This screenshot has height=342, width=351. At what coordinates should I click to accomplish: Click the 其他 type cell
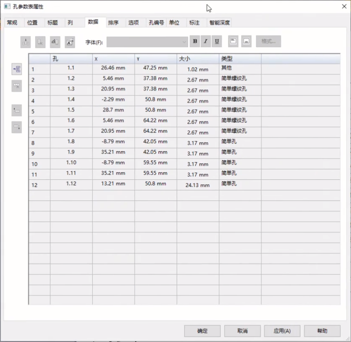[x=240, y=69]
